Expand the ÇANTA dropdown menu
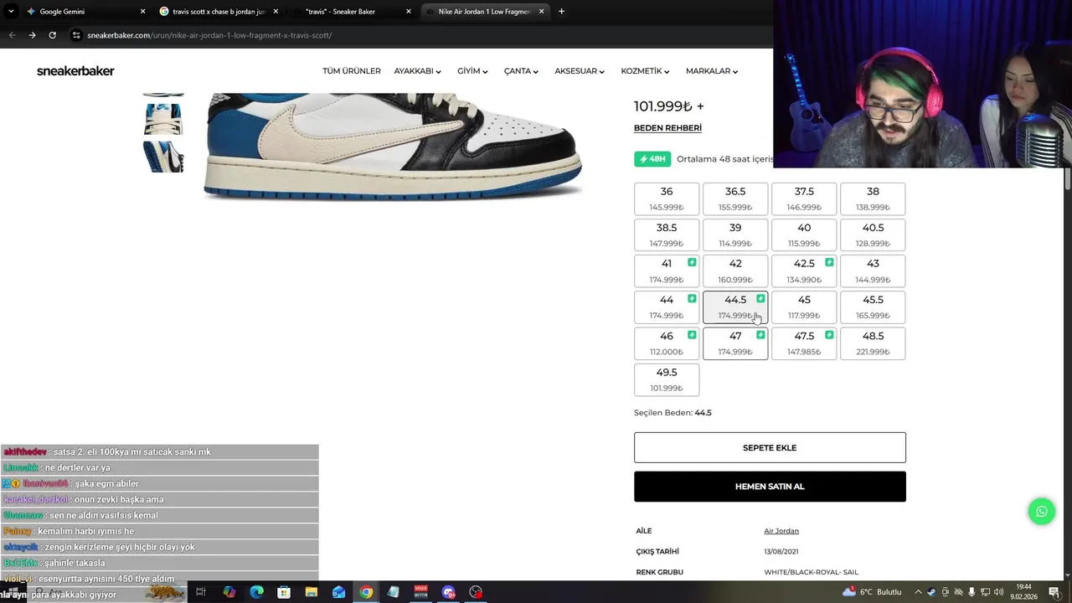 click(521, 71)
